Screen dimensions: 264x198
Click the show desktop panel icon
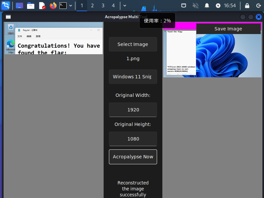(x=19, y=6)
